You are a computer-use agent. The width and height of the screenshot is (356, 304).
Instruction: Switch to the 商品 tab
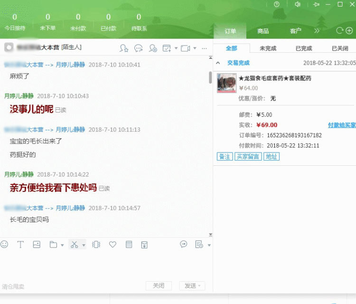[263, 31]
